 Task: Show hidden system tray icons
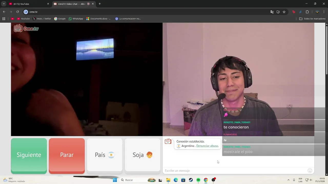(288, 180)
